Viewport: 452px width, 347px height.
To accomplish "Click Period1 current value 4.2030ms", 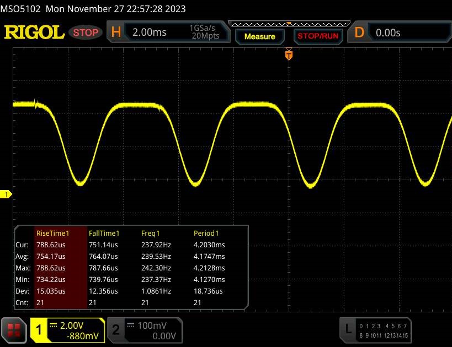I will (x=209, y=245).
